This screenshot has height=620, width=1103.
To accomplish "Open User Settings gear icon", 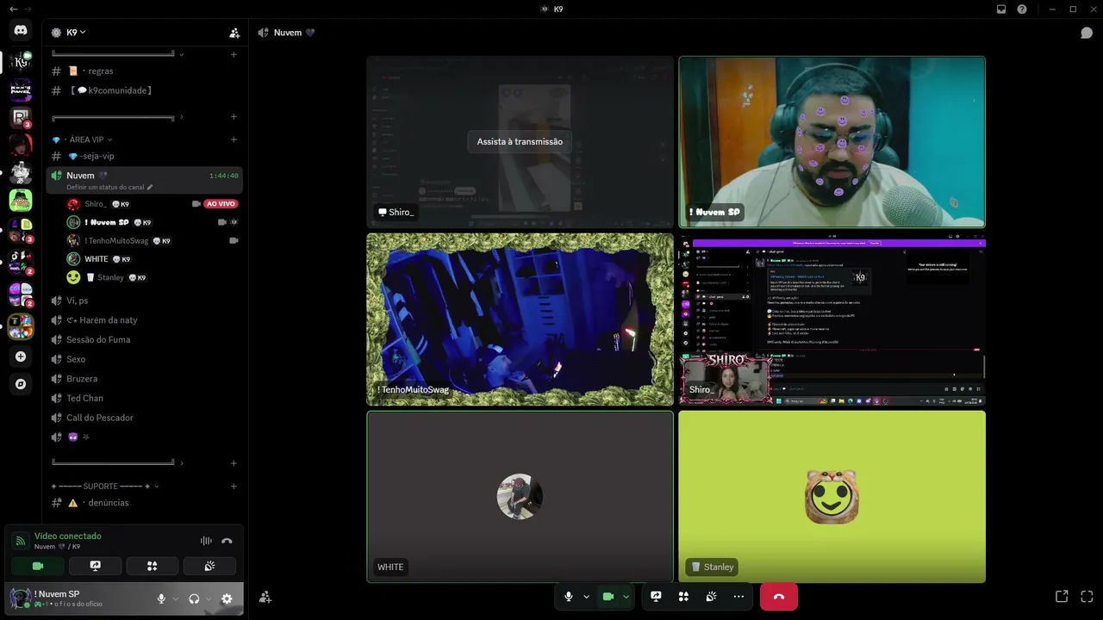I will tap(227, 598).
